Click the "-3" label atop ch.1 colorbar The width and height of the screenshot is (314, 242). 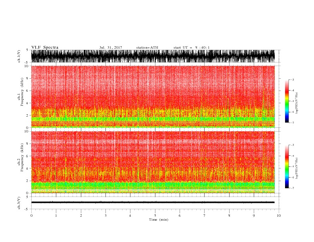pos(292,79)
